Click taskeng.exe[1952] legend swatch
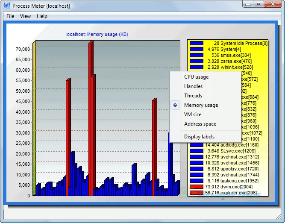Image resolution: width=285 pixels, height=223 pixels. tap(197, 181)
